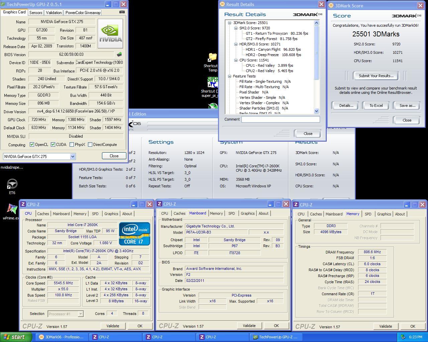
Task: Click the 3DMark Score window title icon
Action: (331, 6)
